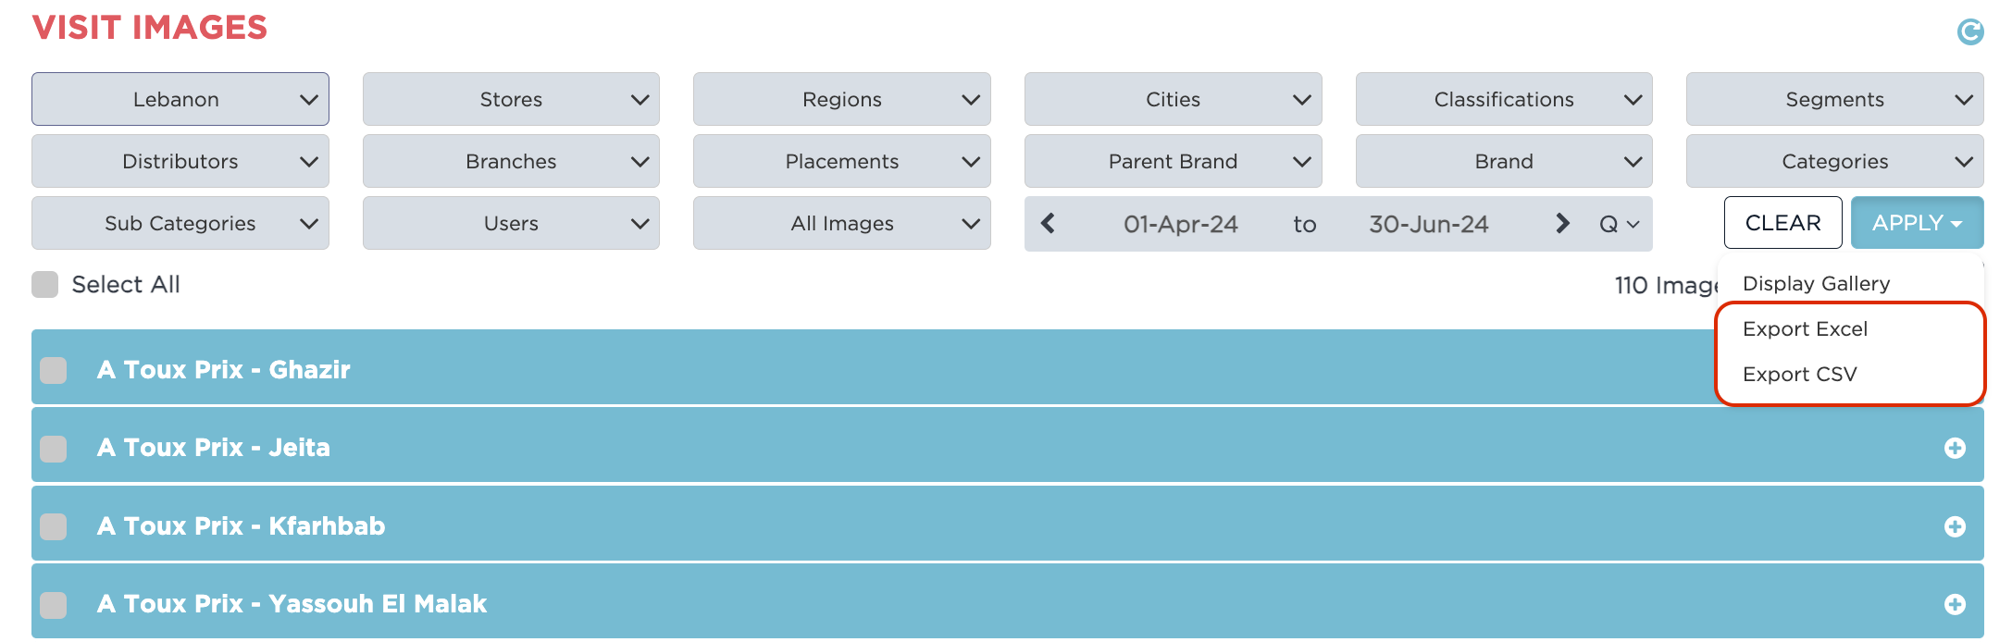This screenshot has height=642, width=2012.
Task: Tick the A Toux Prix - Jeita checkbox
Action: 54,449
